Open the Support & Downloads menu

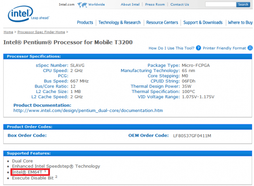click(203, 23)
